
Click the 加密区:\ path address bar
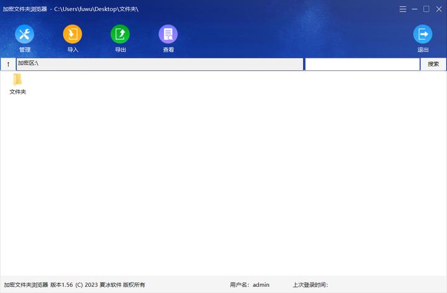(x=160, y=64)
